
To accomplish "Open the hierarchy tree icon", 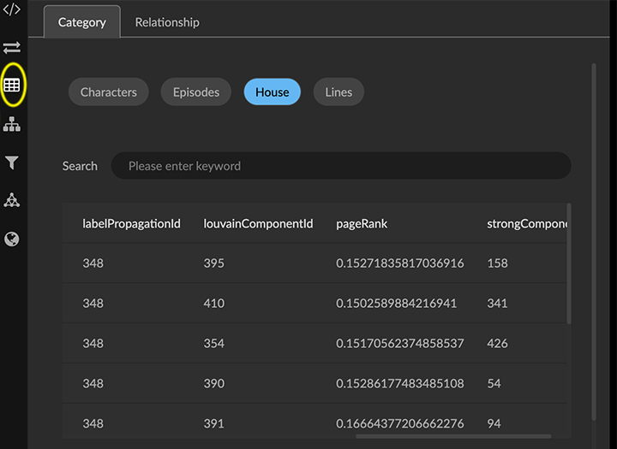I will point(12,124).
